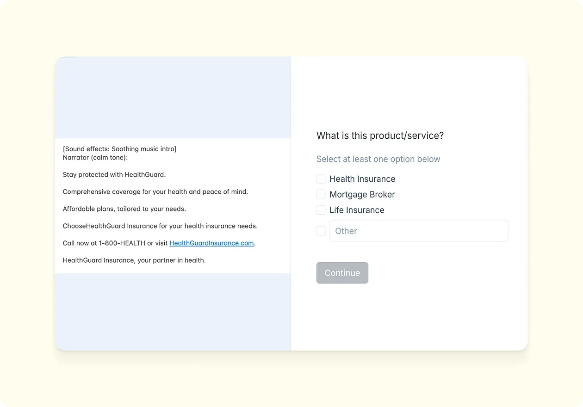Open the HealthGuardInsurance.com link
This screenshot has width=583, height=407.
point(211,243)
